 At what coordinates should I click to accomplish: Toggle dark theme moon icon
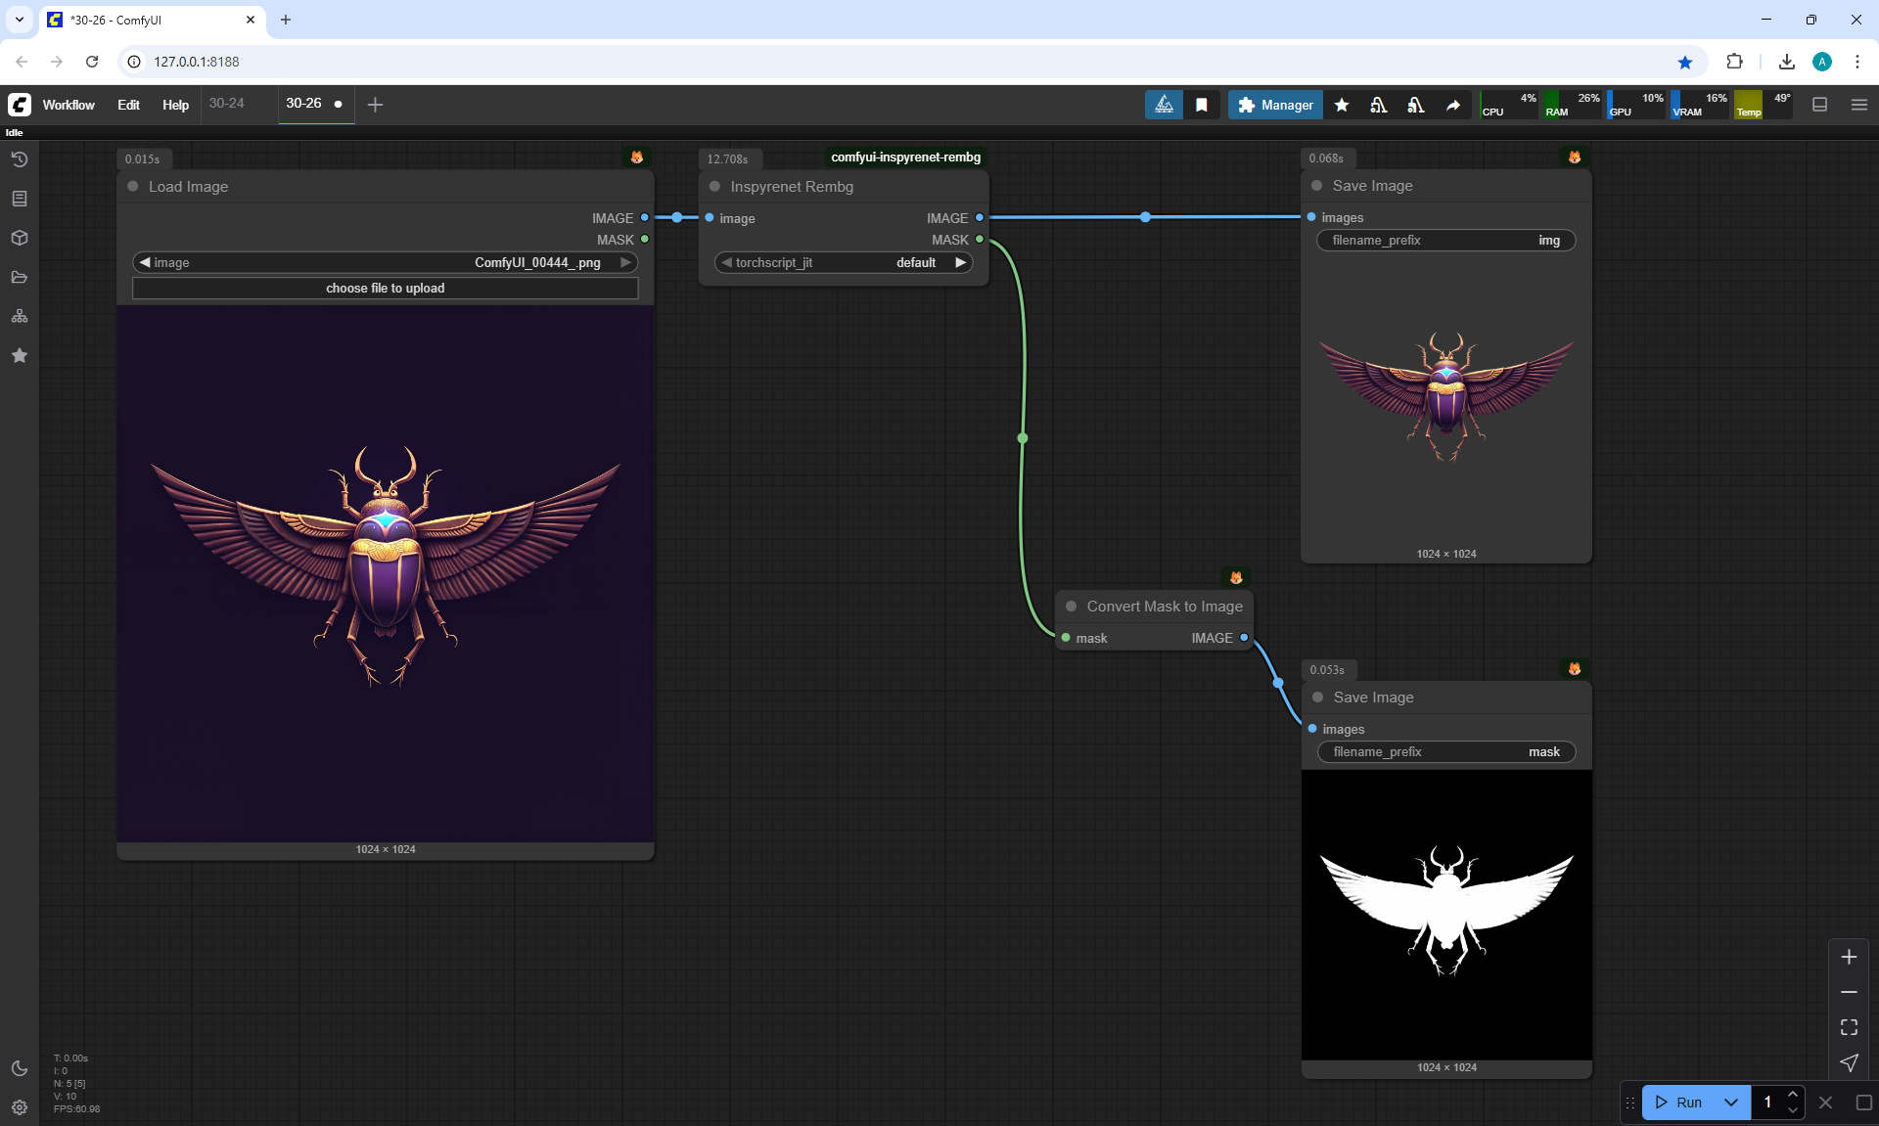click(20, 1068)
